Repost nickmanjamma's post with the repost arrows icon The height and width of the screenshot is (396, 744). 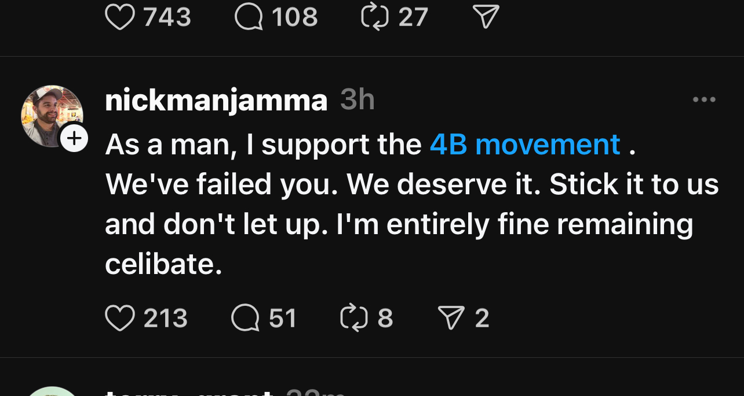click(x=353, y=319)
